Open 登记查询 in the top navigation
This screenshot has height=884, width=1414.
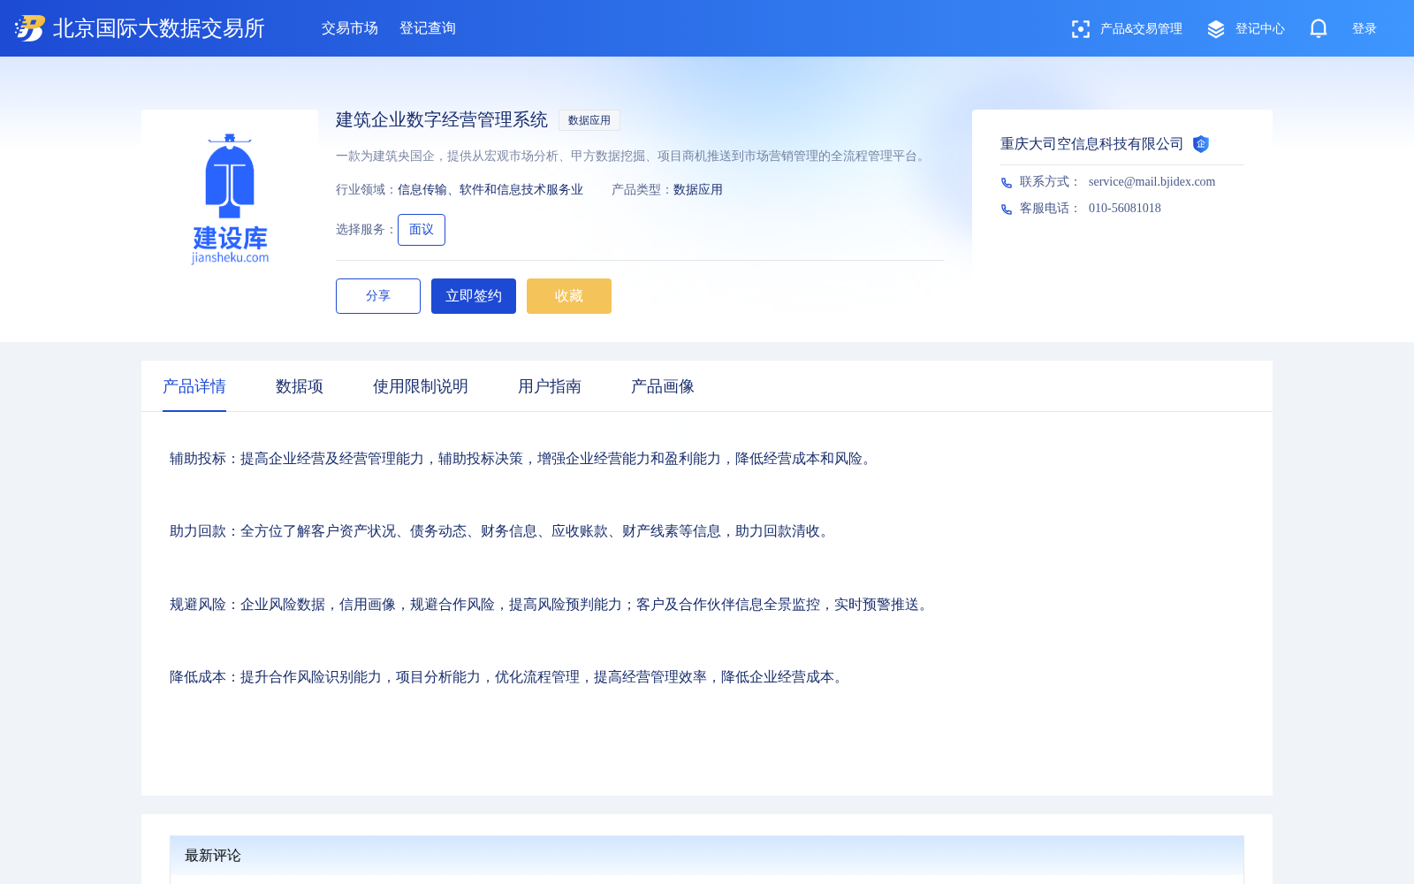(x=428, y=28)
